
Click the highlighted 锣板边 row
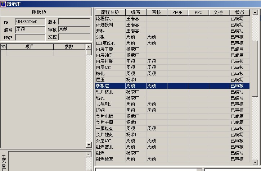click(x=172, y=86)
